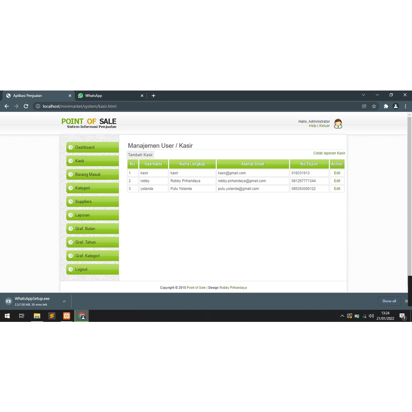Click the Keluar link in header
The image size is (412, 412).
325,126
